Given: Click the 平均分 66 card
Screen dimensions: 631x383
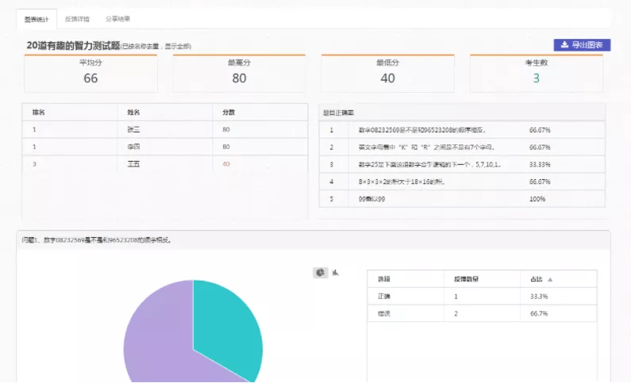Looking at the screenshot, I should [x=90, y=74].
